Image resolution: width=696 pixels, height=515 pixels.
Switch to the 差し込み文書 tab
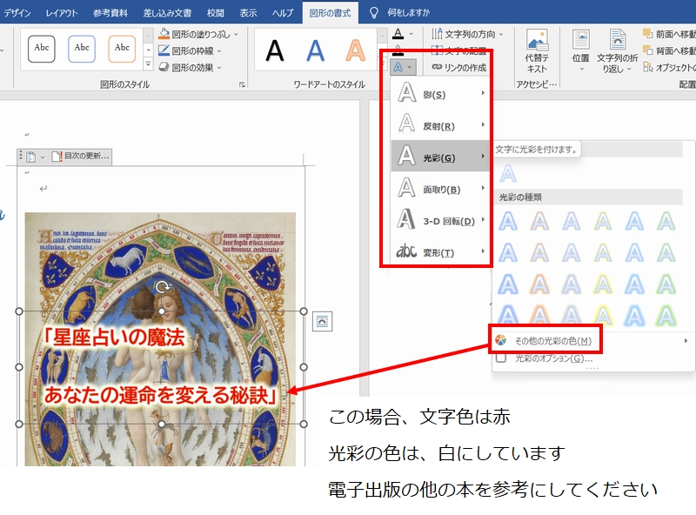click(x=167, y=13)
